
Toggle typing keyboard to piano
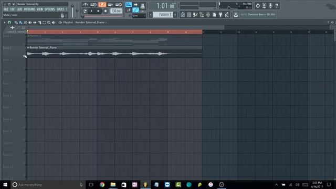[x=129, y=5]
